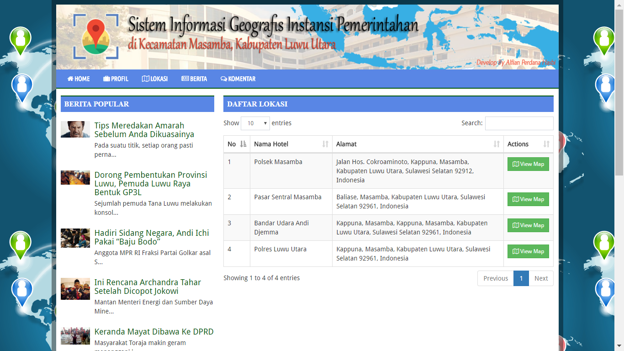The image size is (624, 351).
Task: View Map for Polsek Masamba
Action: (x=528, y=164)
